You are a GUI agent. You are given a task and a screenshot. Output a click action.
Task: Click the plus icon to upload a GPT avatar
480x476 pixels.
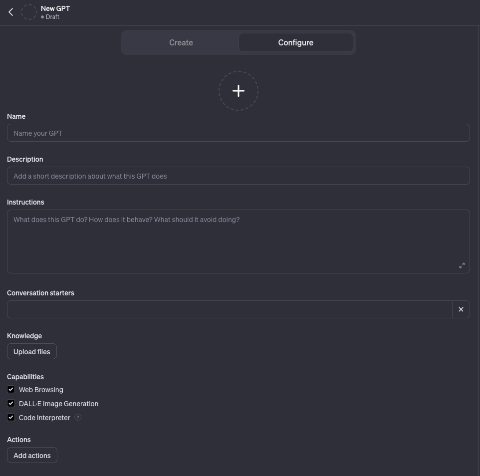coord(239,91)
